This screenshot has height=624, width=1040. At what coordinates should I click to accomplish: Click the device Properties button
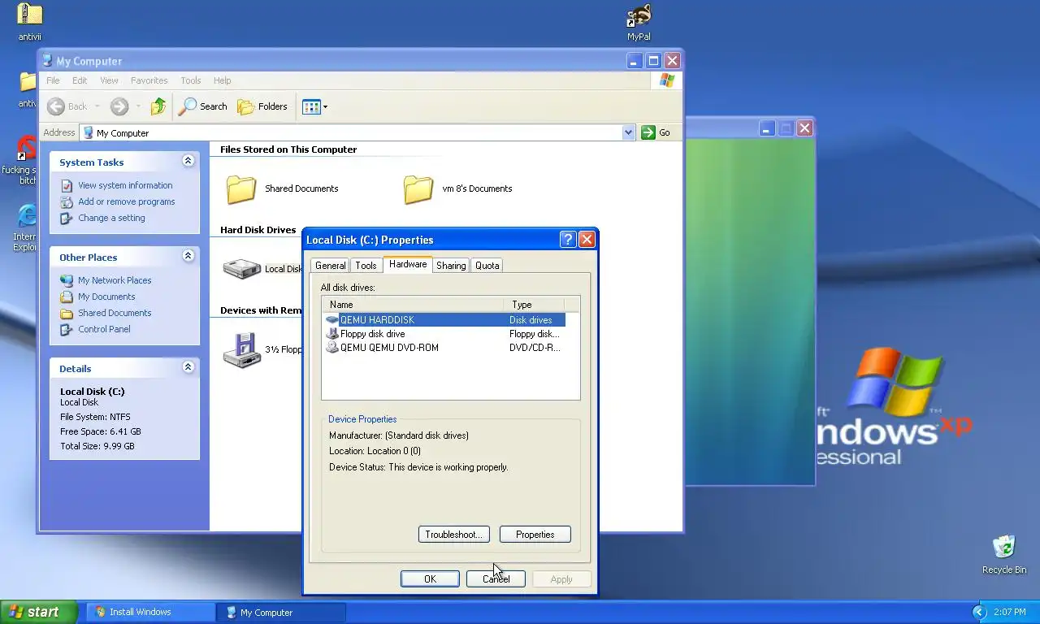[535, 535]
